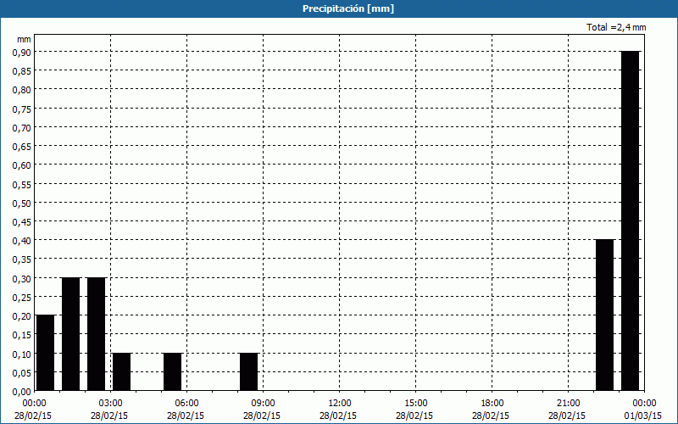
Task: Click the 0,15 y-axis label
Action: pos(22,335)
